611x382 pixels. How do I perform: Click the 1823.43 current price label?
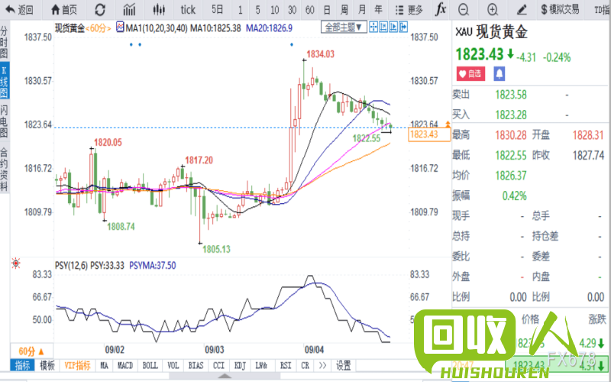tap(428, 134)
